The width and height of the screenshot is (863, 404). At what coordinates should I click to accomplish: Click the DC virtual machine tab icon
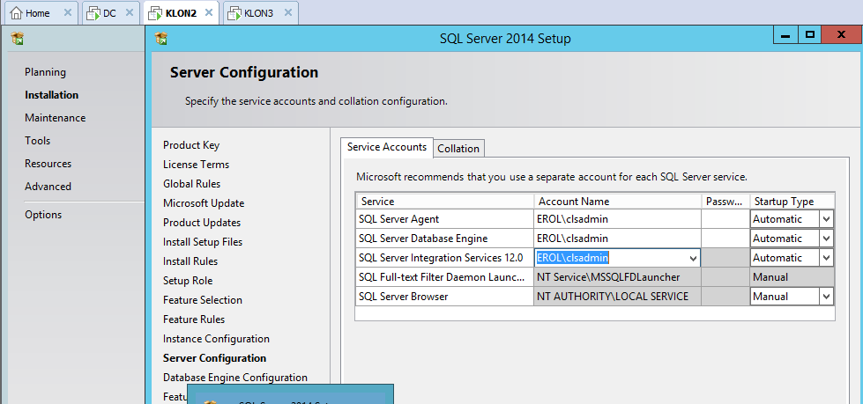click(x=93, y=13)
